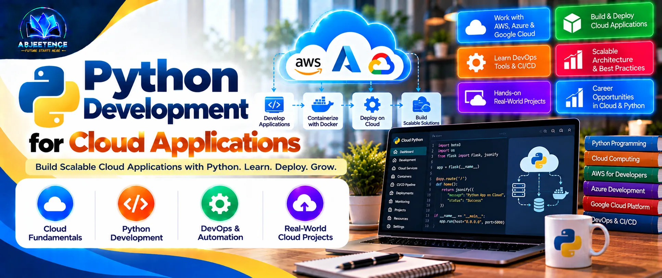Click the server rack icon in the laptop diagram

519,190
